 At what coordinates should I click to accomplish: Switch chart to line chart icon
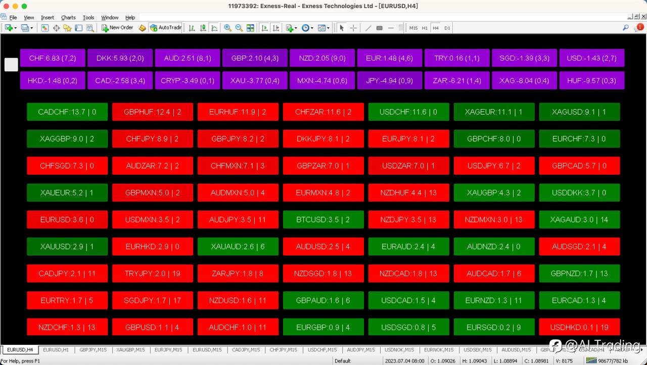[214, 28]
